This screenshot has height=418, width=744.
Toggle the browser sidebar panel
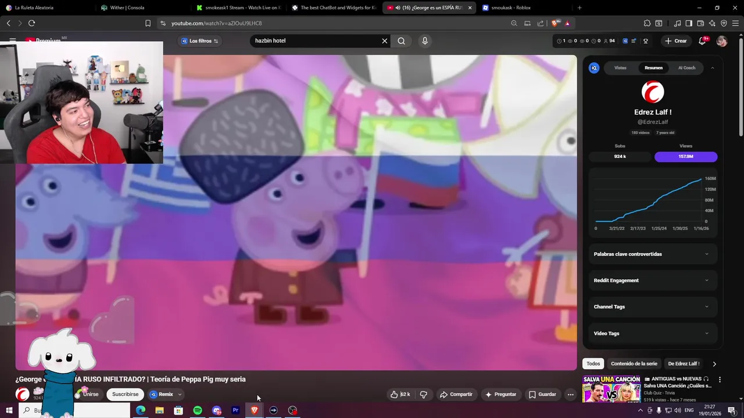click(x=689, y=23)
